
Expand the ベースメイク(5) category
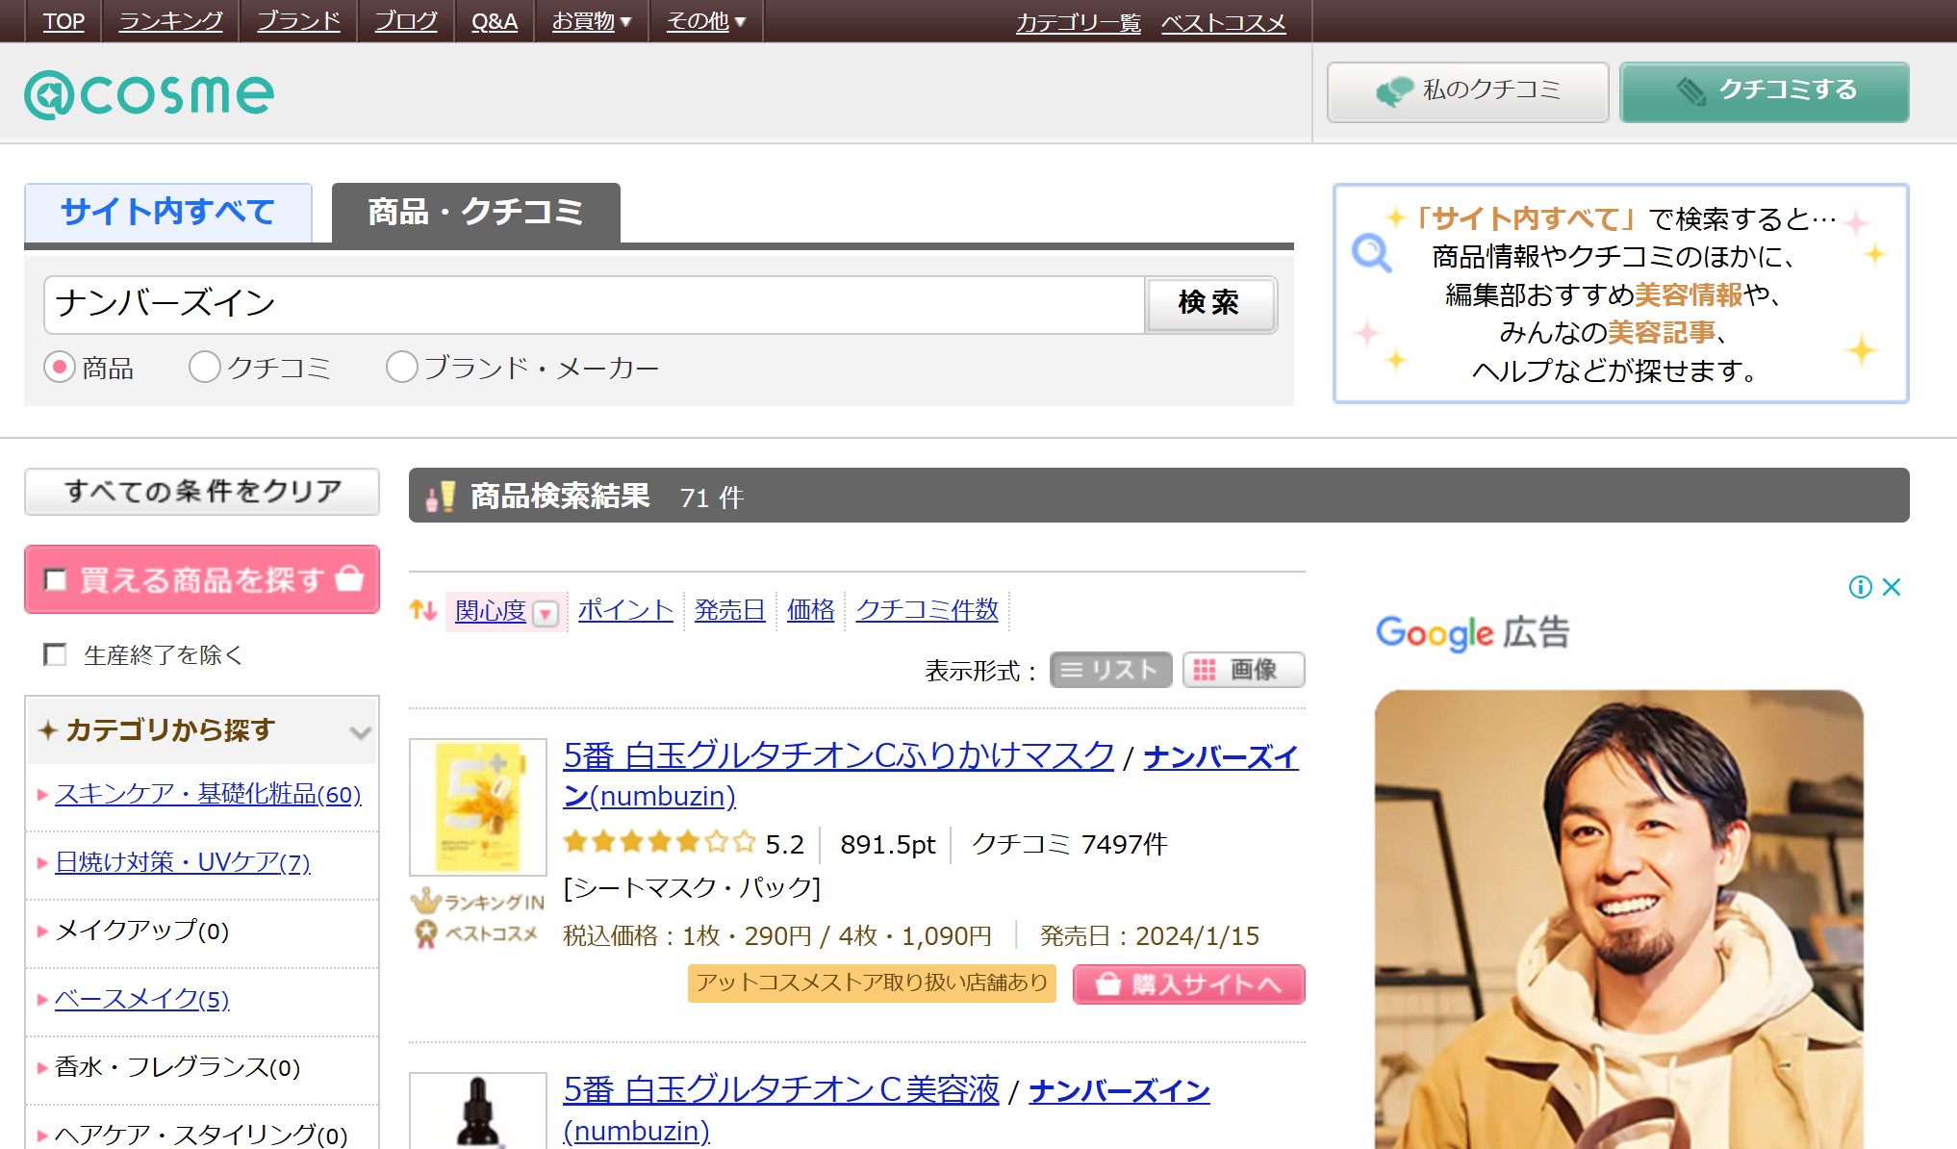141,999
